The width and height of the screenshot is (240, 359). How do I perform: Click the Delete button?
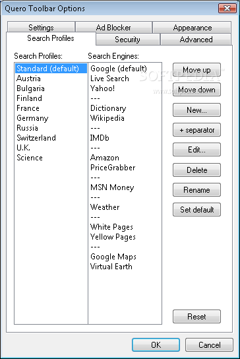click(196, 170)
